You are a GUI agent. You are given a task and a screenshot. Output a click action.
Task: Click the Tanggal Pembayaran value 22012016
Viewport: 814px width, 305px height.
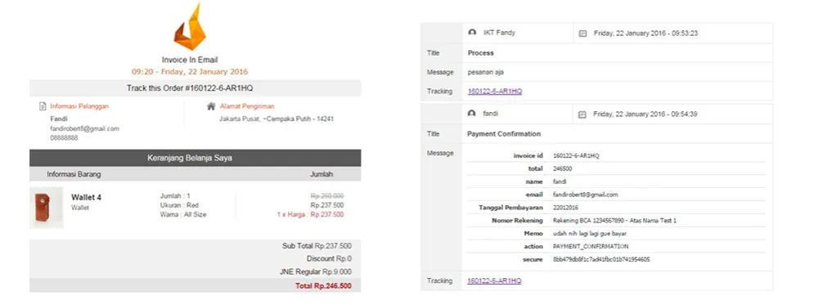(566, 208)
